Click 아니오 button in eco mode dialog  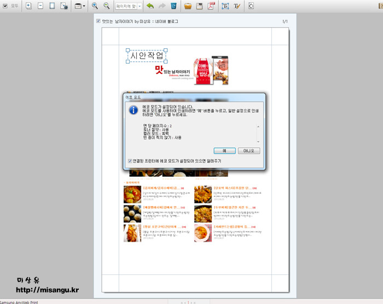pyautogui.click(x=249, y=151)
